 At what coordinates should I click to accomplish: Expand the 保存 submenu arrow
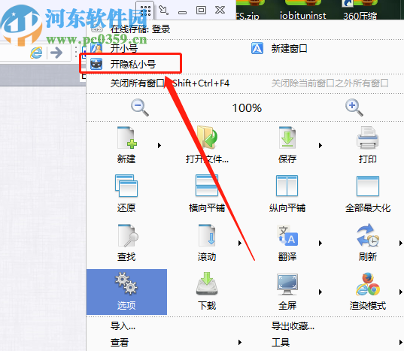(x=320, y=145)
